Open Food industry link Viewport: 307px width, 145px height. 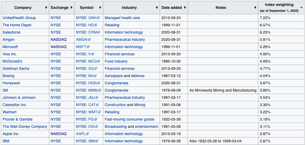pos(116,61)
